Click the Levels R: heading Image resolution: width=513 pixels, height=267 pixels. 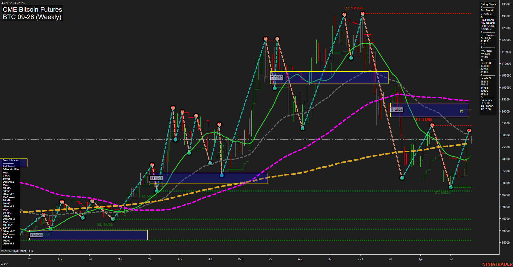tap(486, 63)
